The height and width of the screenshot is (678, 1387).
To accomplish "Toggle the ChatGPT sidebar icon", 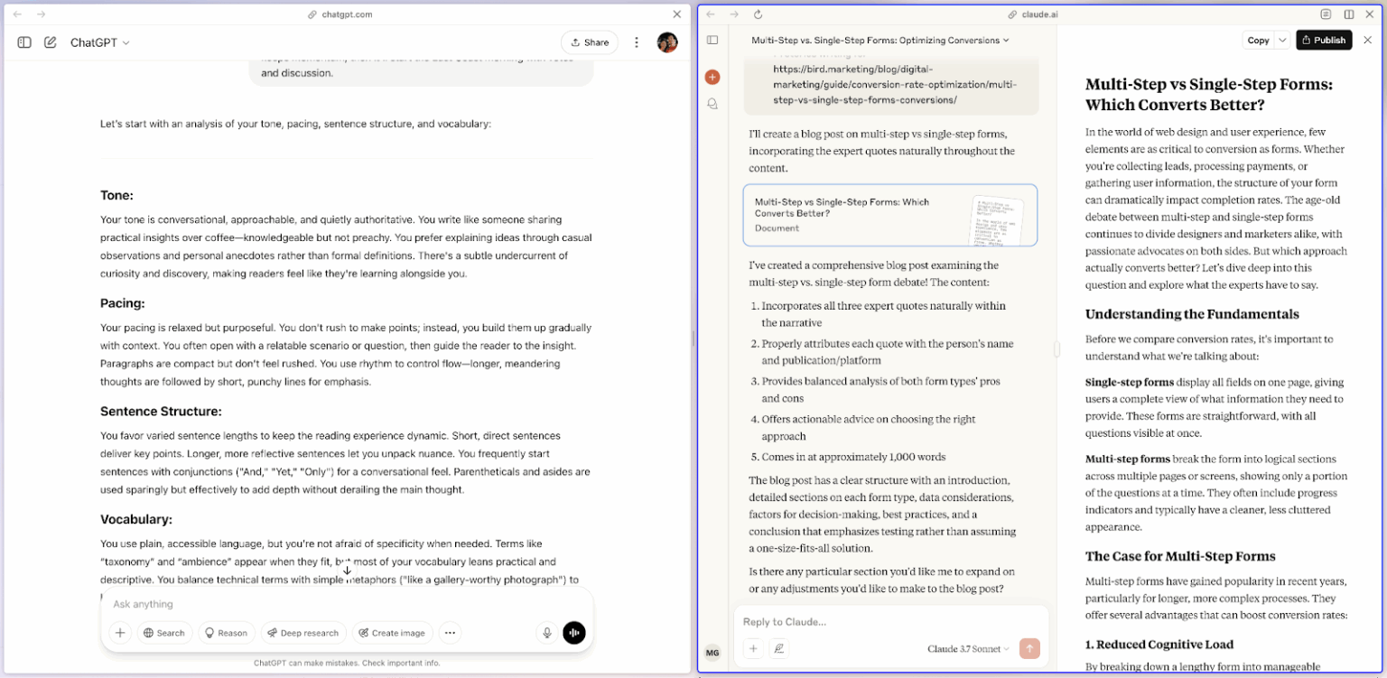I will click(x=23, y=42).
